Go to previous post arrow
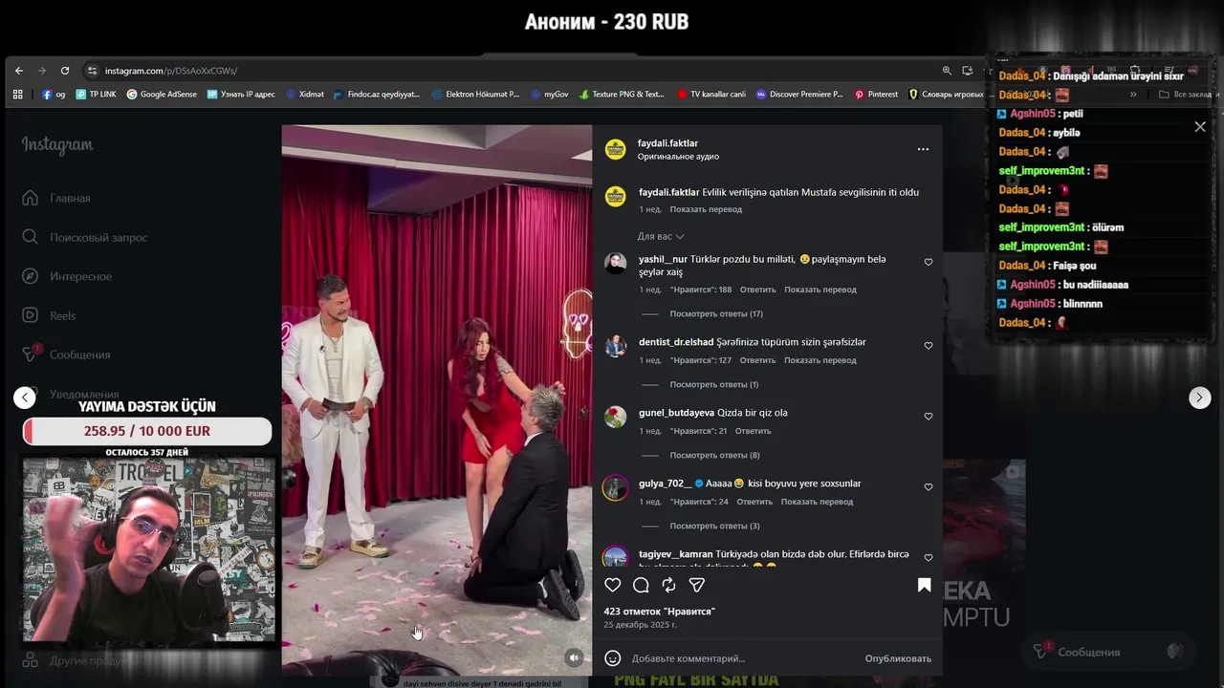Screen dimensions: 1224x688 click(25, 398)
